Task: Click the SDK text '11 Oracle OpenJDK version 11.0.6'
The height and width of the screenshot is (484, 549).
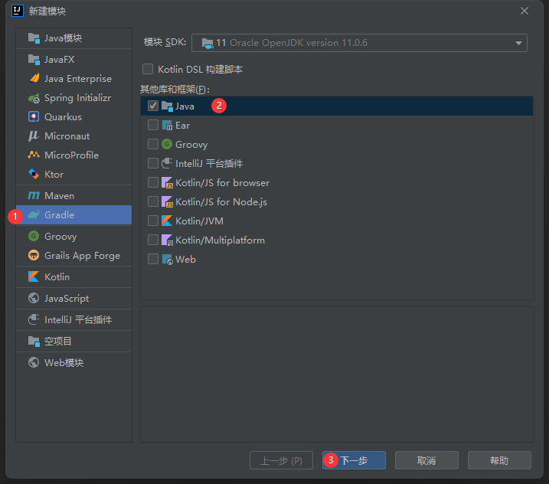Action: tap(292, 43)
